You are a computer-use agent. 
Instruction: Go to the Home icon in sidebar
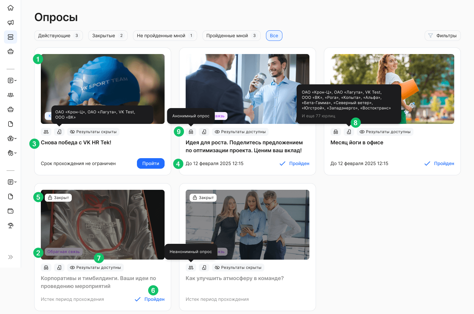(x=11, y=8)
